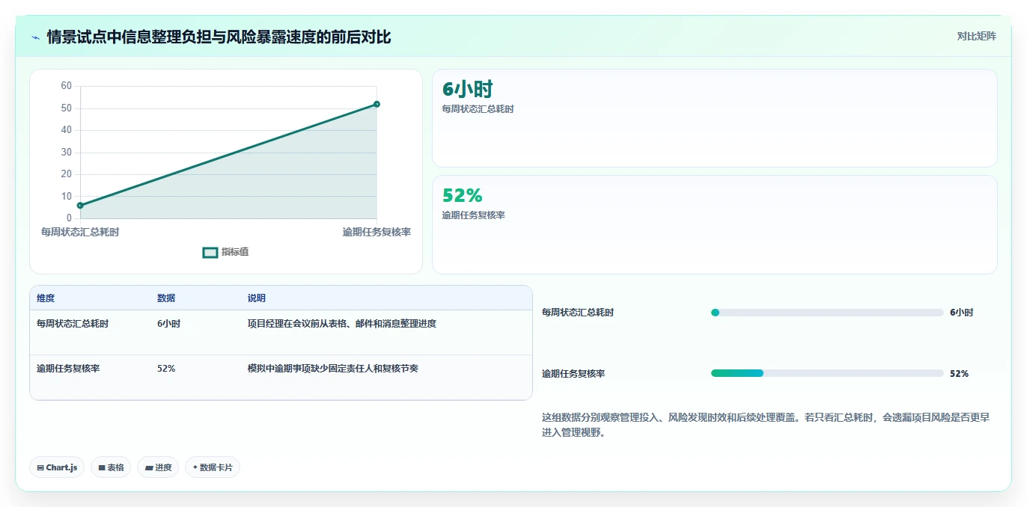Click the 表格 tag
1027x507 pixels.
111,467
